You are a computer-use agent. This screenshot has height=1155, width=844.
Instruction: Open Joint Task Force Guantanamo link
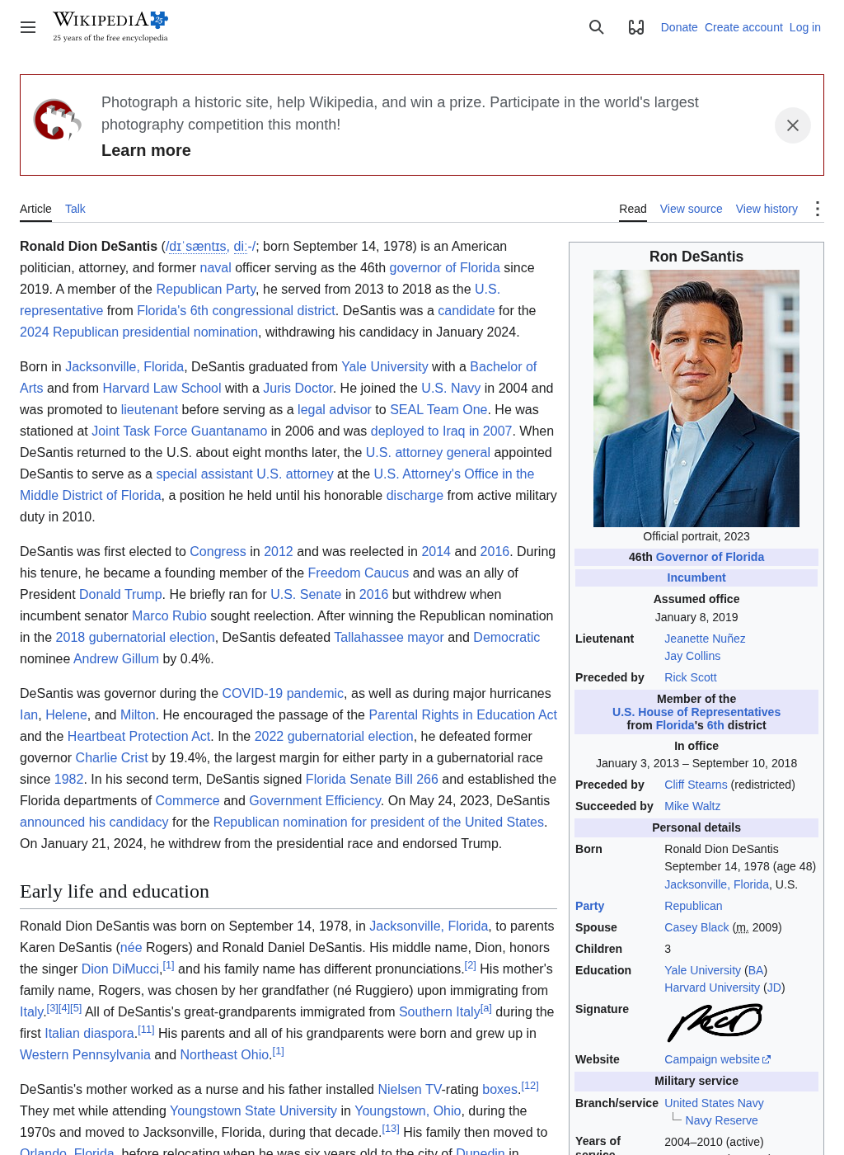(x=179, y=431)
